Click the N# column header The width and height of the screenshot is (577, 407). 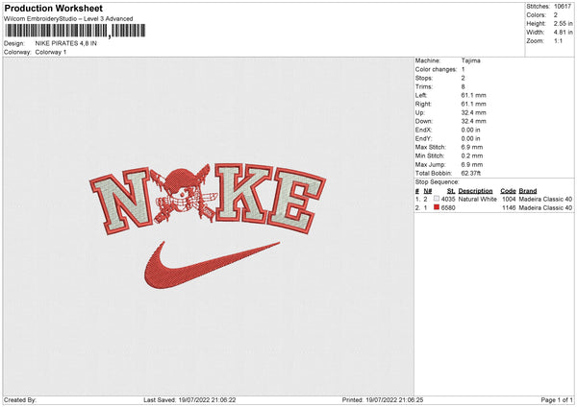click(x=428, y=191)
